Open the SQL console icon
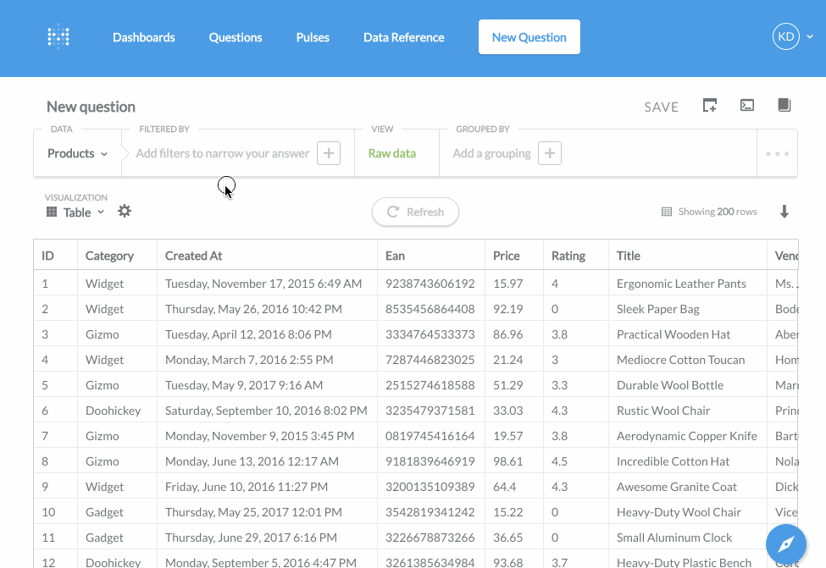This screenshot has width=826, height=568. [747, 105]
